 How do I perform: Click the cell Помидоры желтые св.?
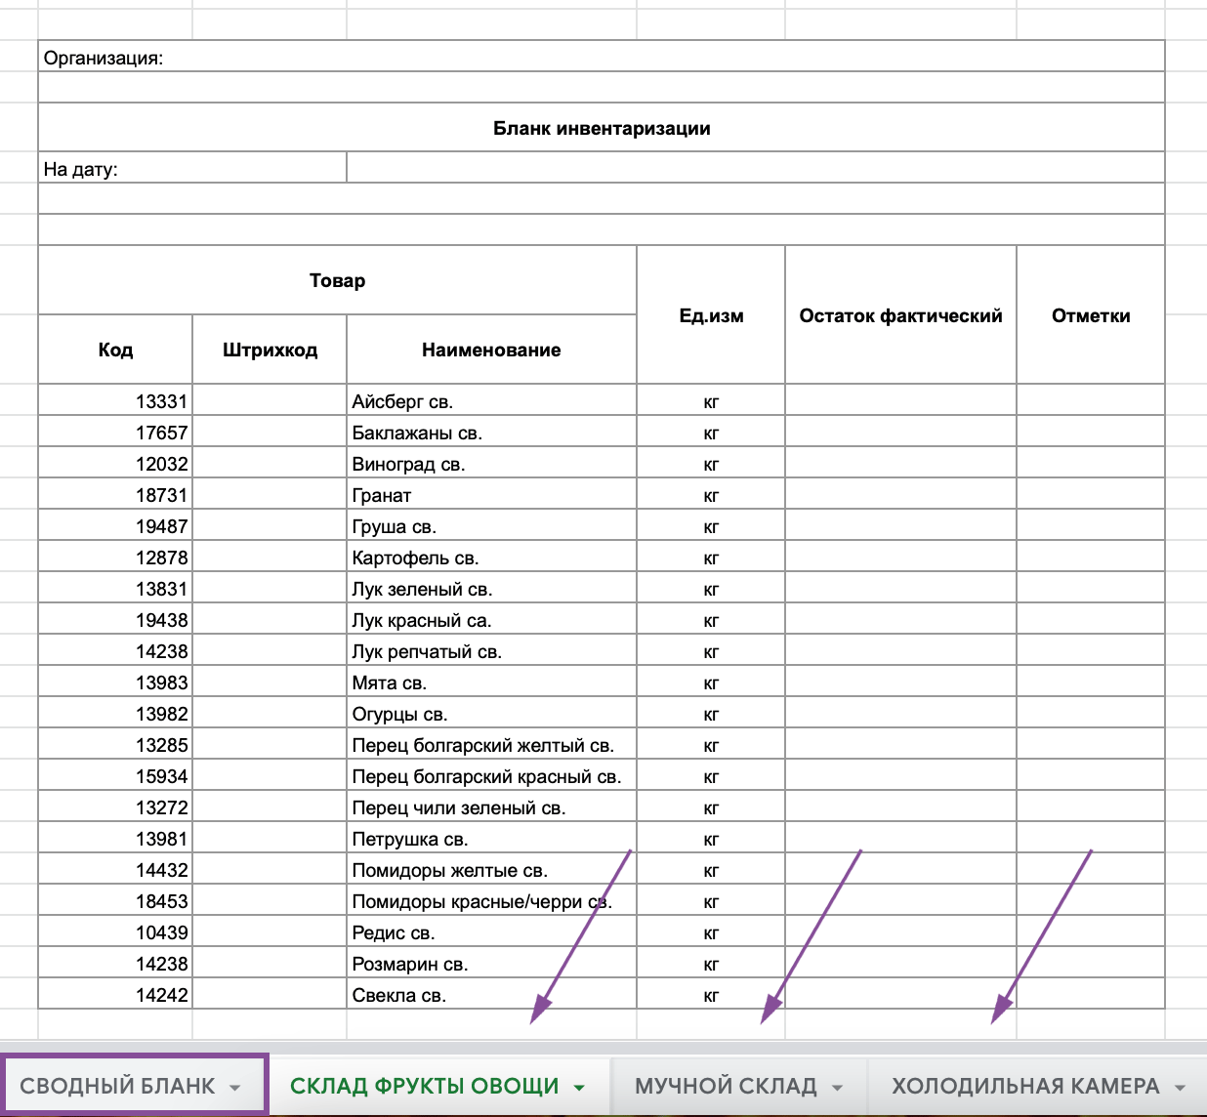491,870
